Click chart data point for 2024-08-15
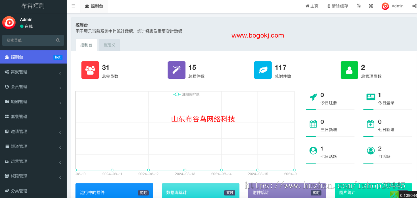Viewport: 417px width, 198px height. [x=258, y=170]
